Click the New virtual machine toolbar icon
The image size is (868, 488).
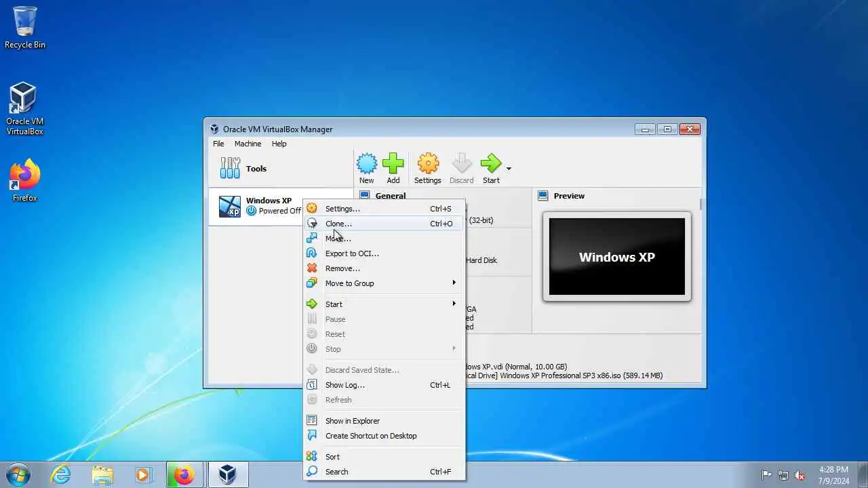[367, 168]
